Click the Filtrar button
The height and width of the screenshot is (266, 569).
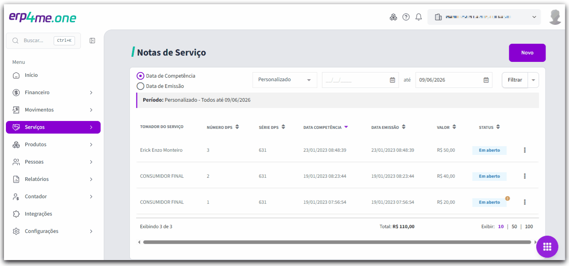click(515, 80)
